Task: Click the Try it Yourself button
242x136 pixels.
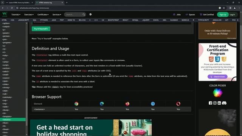Action: 41,29
